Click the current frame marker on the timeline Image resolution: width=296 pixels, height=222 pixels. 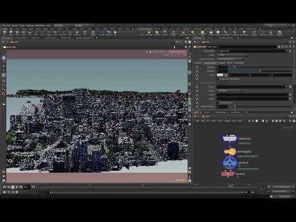[x=51, y=192]
